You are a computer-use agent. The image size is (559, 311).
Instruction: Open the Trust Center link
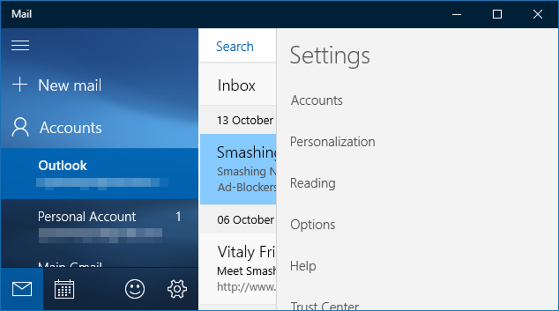(325, 305)
